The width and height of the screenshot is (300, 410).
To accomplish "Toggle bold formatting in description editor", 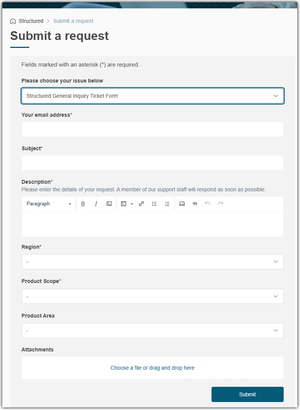I will click(83, 204).
